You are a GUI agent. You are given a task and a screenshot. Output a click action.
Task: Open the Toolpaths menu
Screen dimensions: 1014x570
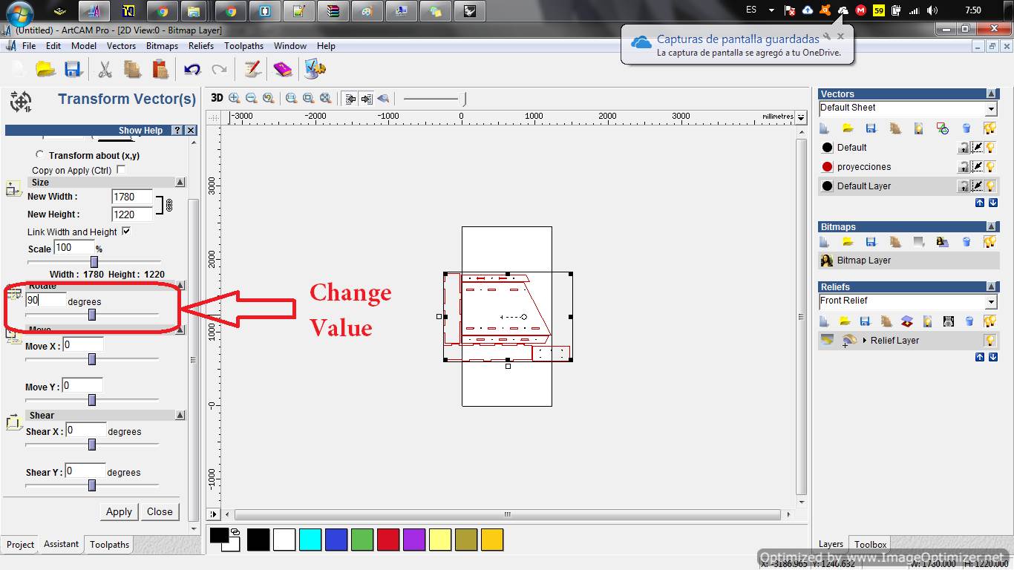pyautogui.click(x=244, y=45)
